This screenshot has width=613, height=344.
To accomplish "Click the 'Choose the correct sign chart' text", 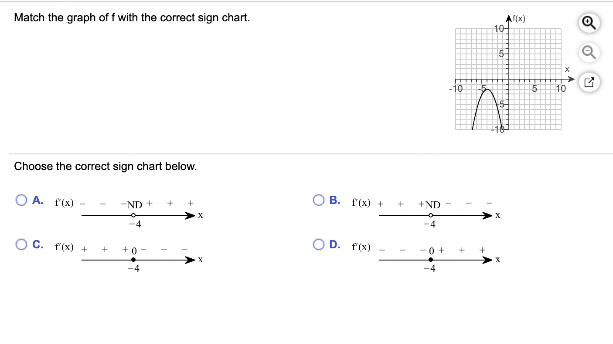I will (106, 166).
